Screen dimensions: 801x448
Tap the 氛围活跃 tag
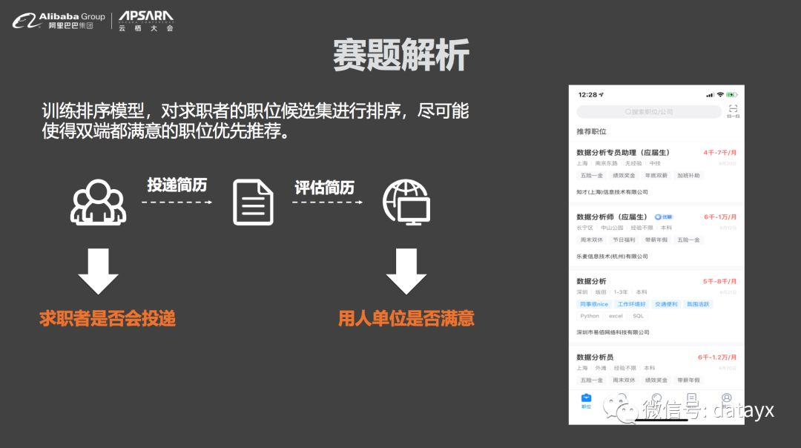point(698,304)
